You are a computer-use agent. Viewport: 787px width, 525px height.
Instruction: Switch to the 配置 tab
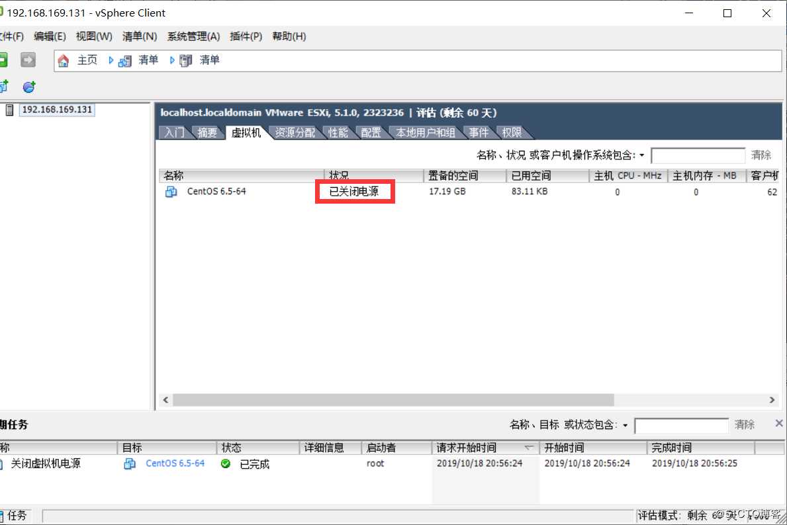pos(371,132)
